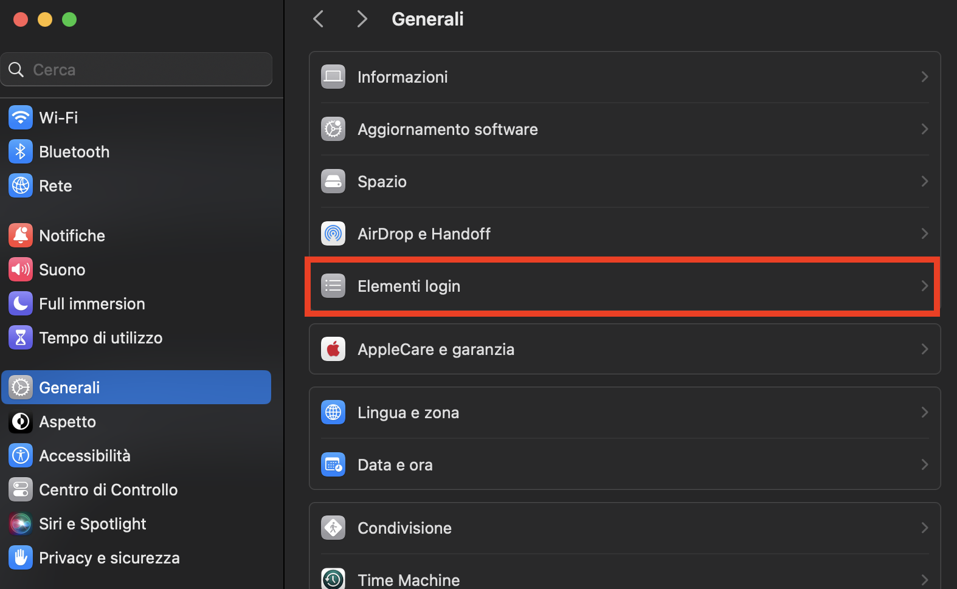Click the Suono speaker icon
Image resolution: width=957 pixels, height=589 pixels.
coord(21,269)
